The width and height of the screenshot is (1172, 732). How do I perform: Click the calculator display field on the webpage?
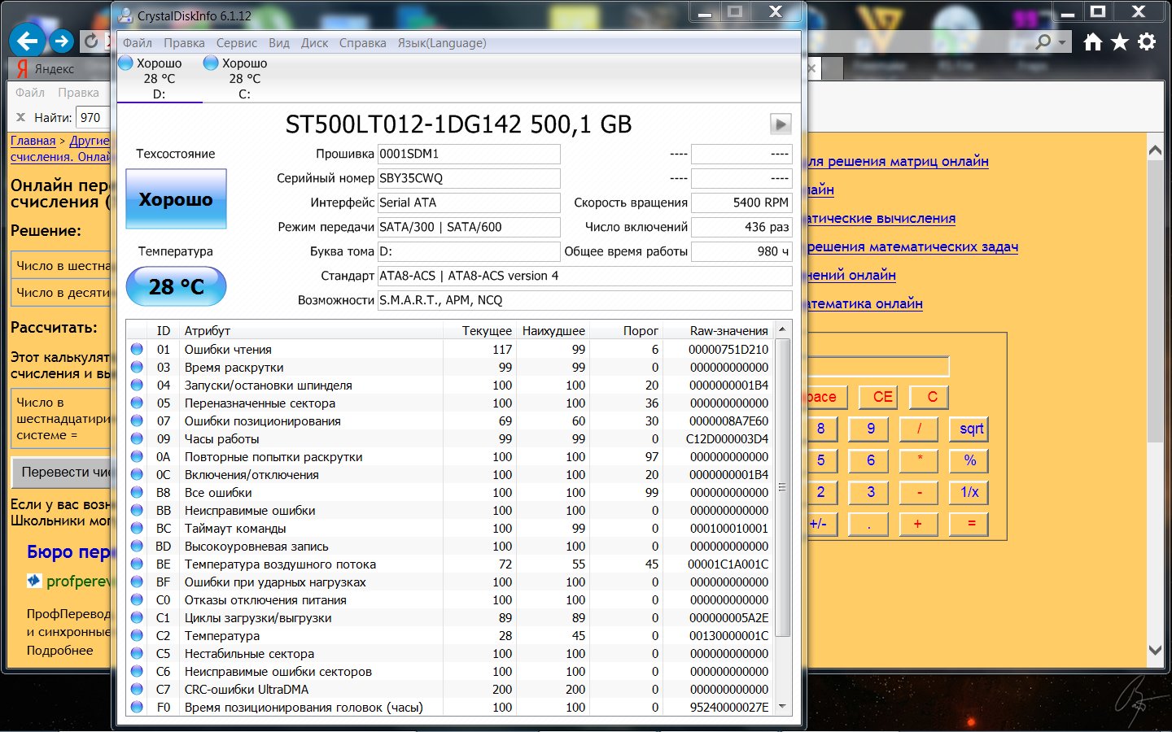(877, 367)
